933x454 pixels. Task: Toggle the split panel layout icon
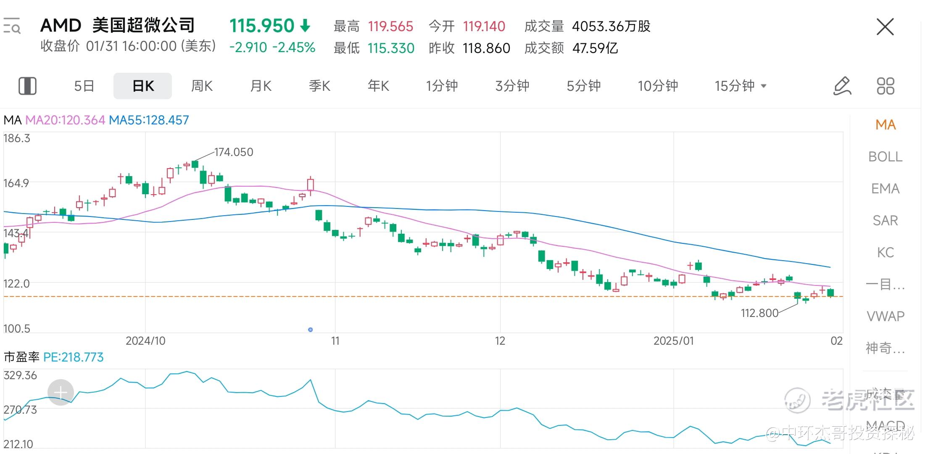27,86
